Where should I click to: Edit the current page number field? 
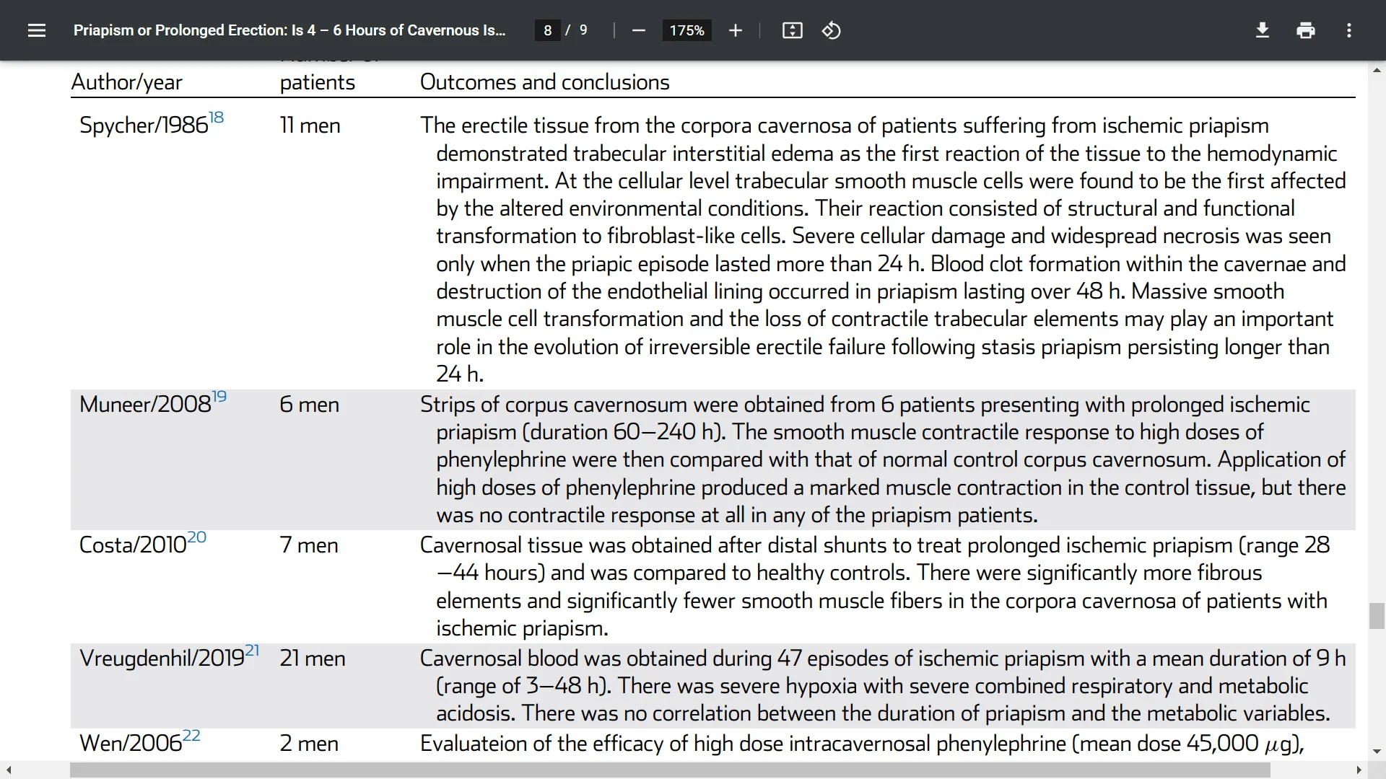pyautogui.click(x=548, y=30)
